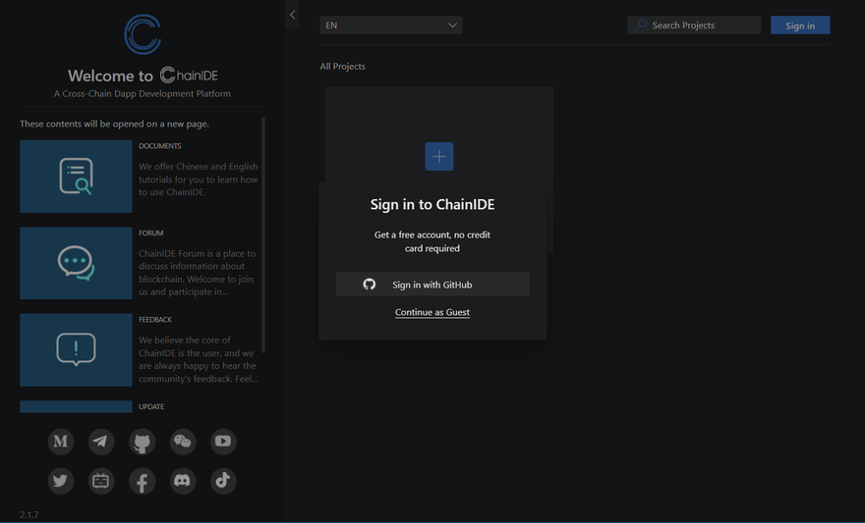Open the YouTube social icon
Viewport: 865px width, 523px height.
tap(223, 442)
